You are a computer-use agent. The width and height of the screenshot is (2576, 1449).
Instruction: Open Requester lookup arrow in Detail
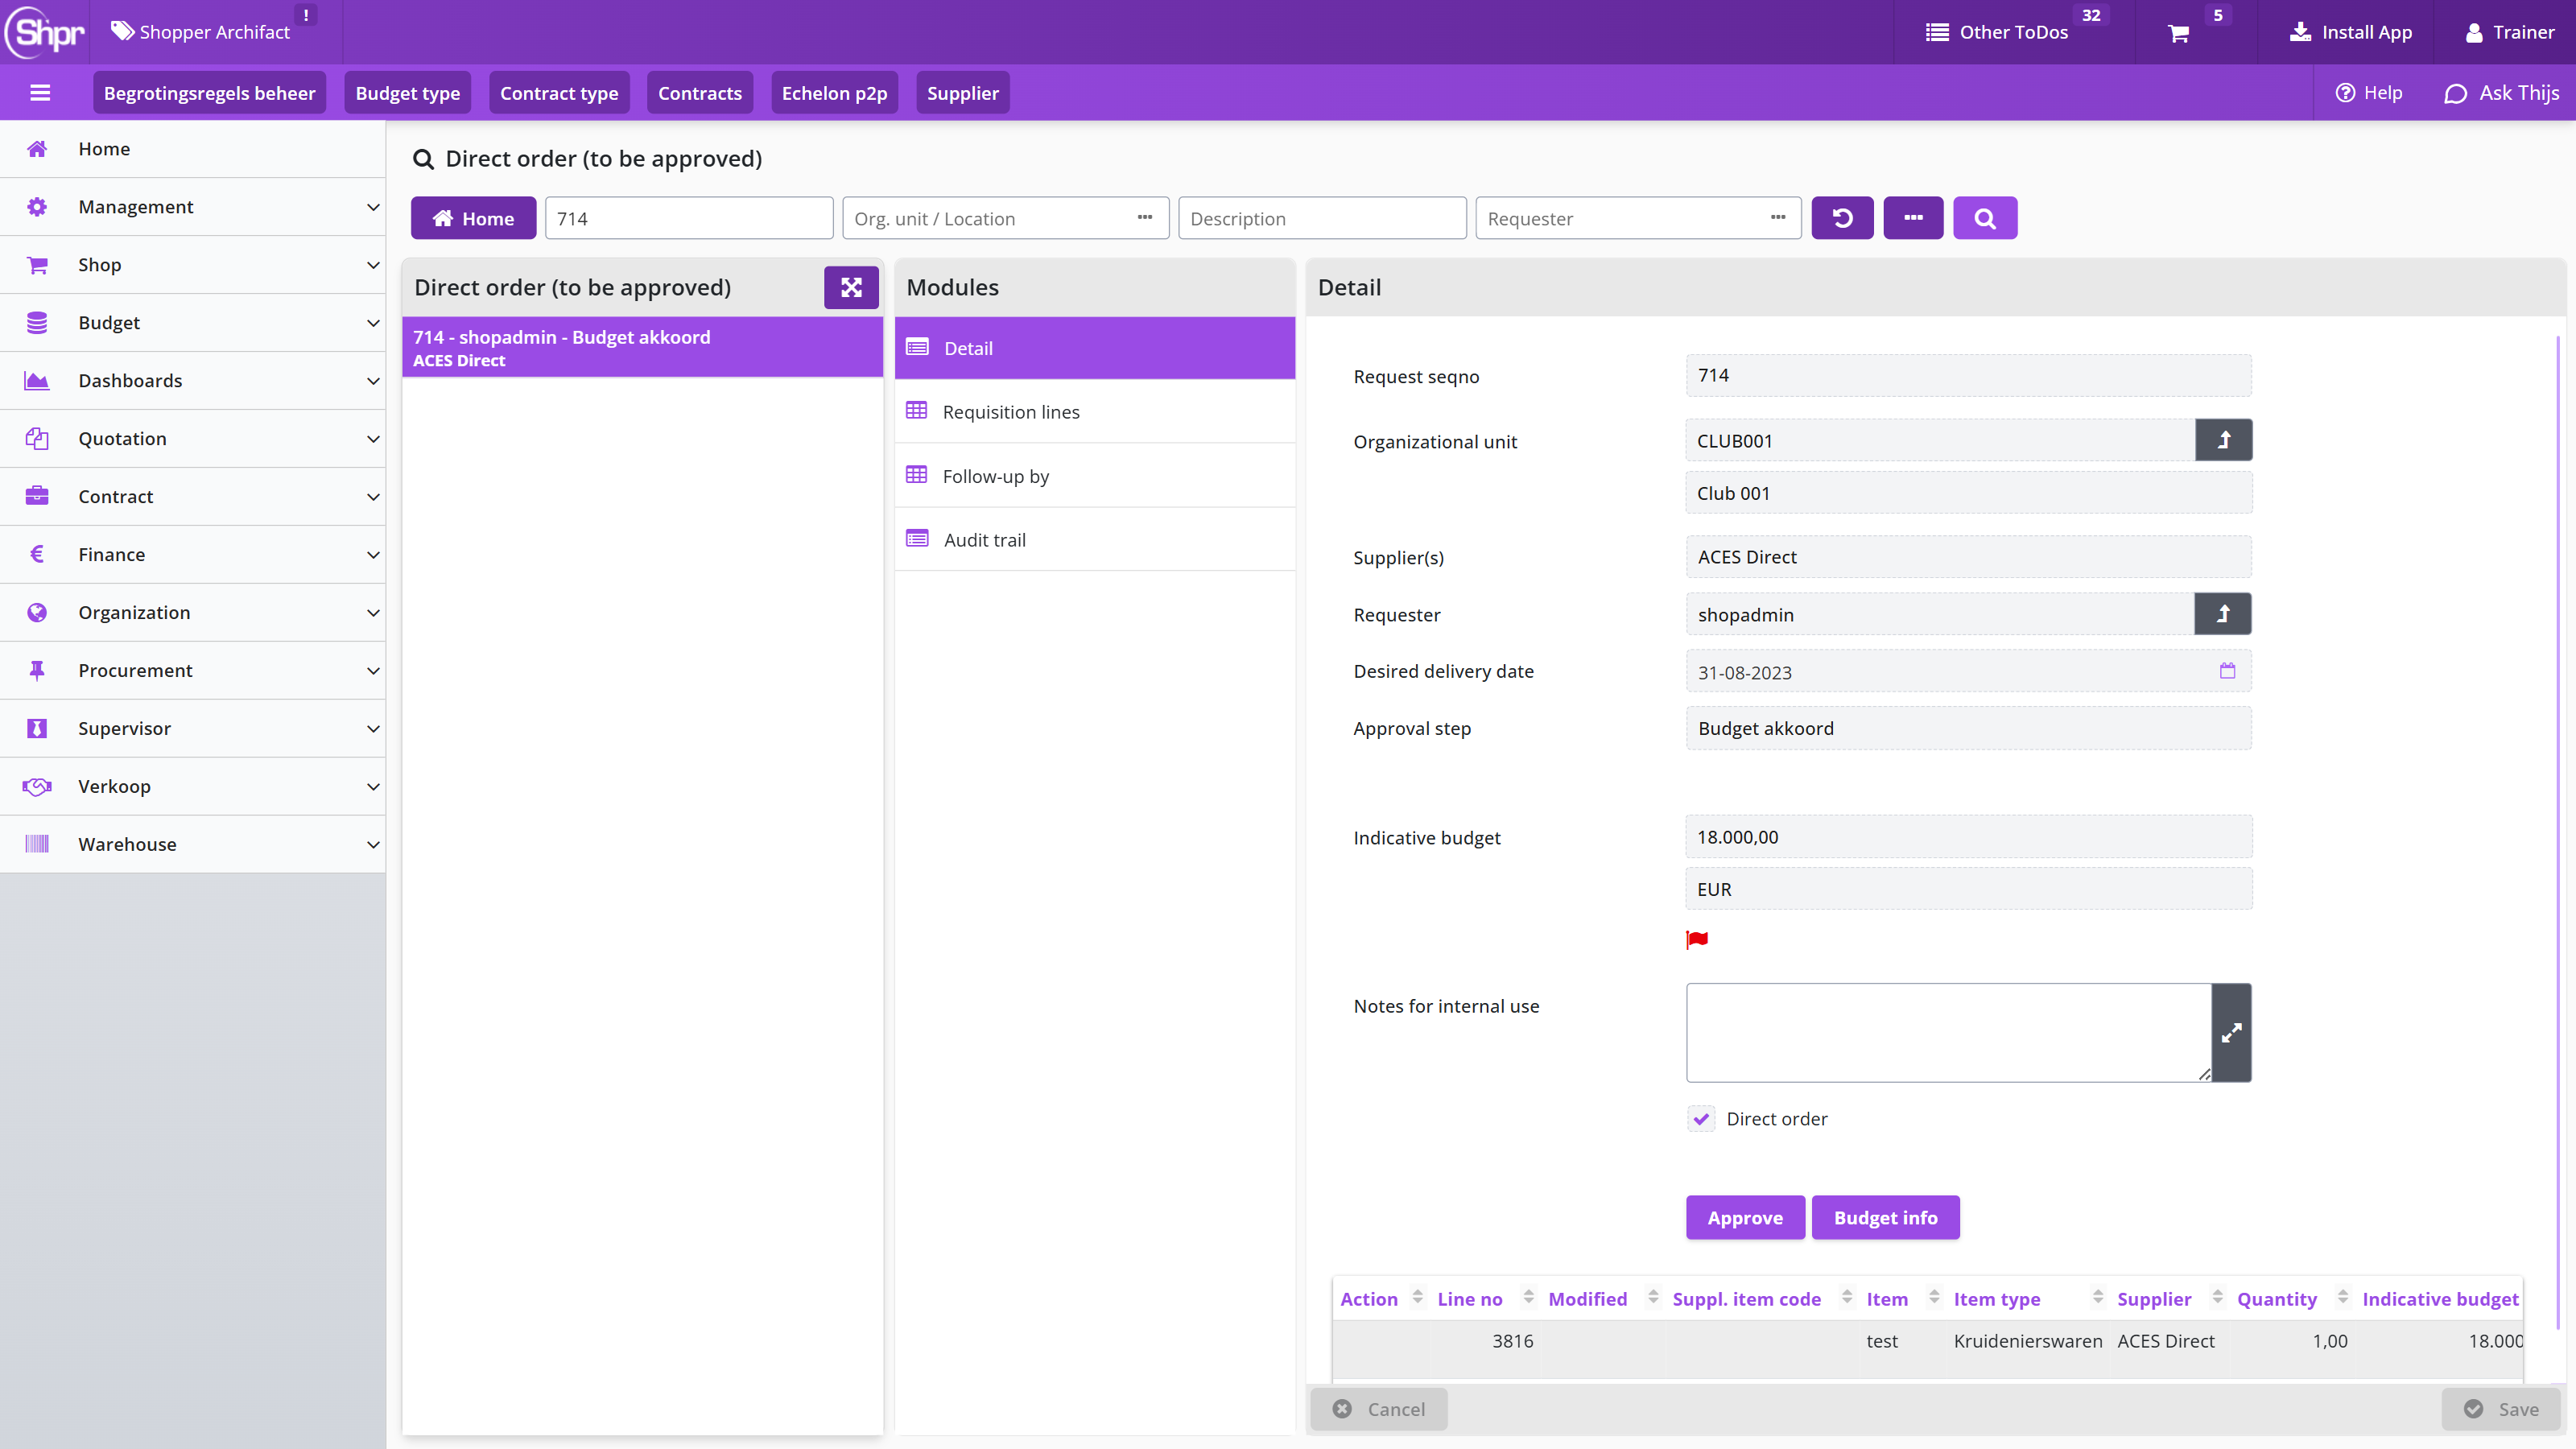coord(2222,614)
